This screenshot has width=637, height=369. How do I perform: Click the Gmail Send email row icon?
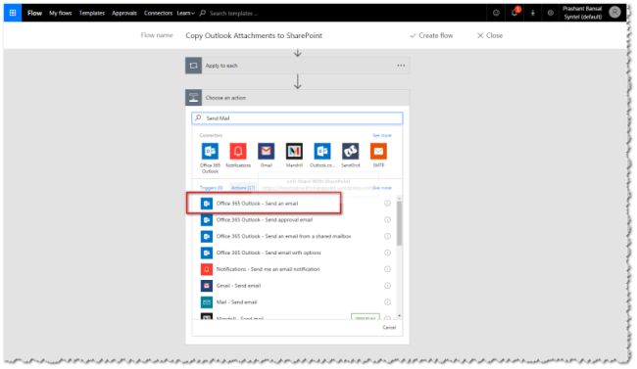[207, 286]
